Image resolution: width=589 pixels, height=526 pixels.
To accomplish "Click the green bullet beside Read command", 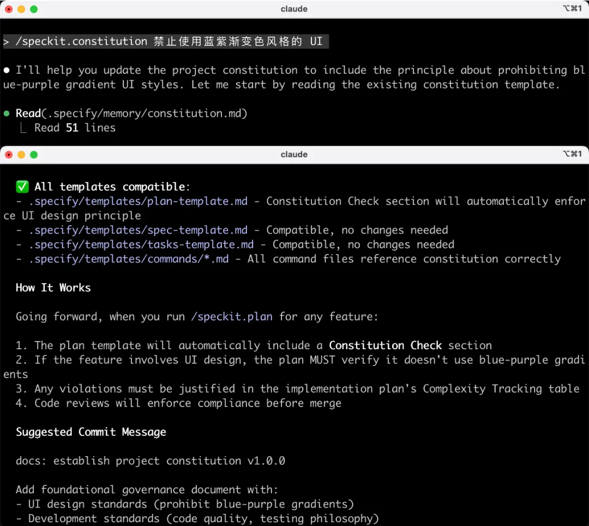I will click(x=7, y=113).
